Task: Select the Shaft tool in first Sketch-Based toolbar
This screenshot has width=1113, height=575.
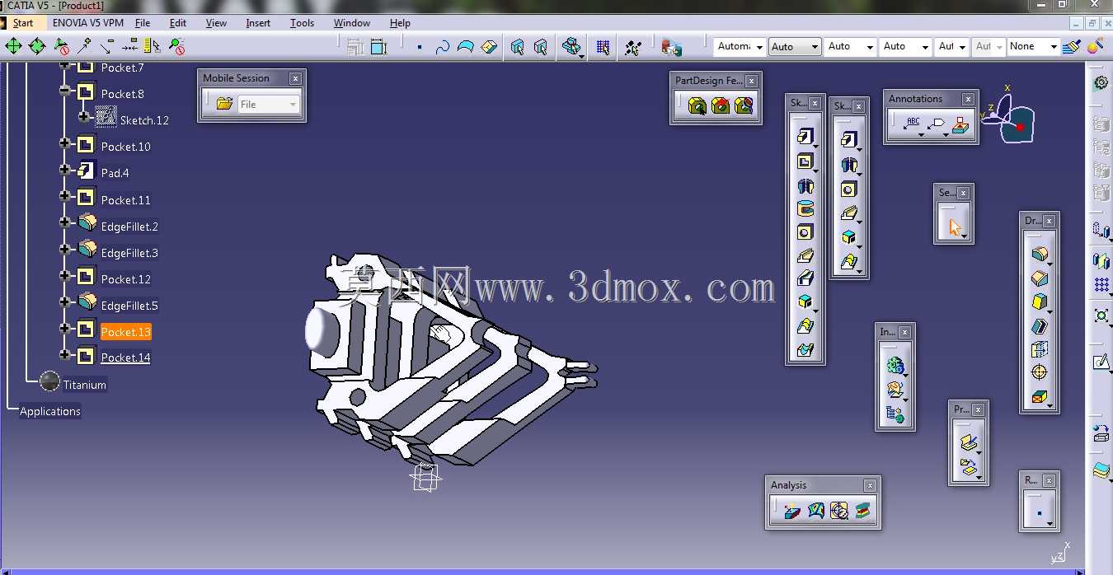Action: click(805, 186)
